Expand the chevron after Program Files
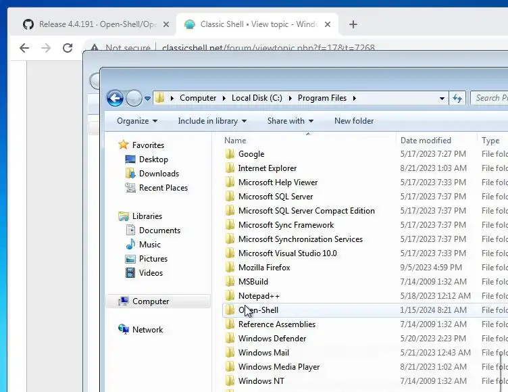The height and width of the screenshot is (392, 508). click(355, 98)
